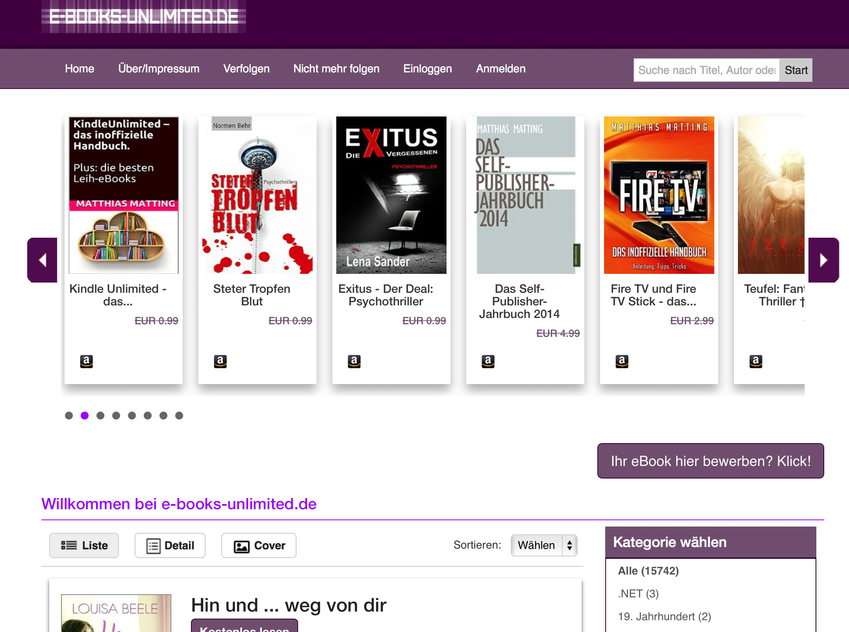Open Hin und ... weg von dir
849x632 pixels.
(289, 605)
